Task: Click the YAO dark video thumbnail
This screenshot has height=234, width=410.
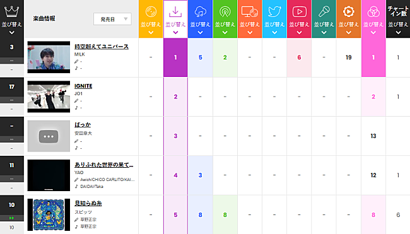Action: (x=49, y=175)
